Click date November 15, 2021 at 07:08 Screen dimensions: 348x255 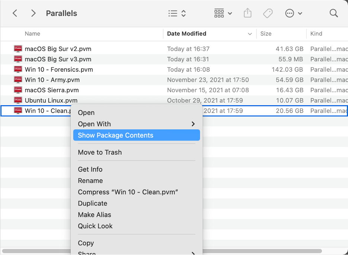point(208,90)
